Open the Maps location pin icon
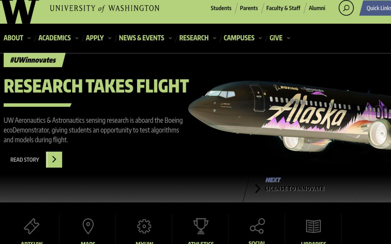Image resolution: width=391 pixels, height=244 pixels. (88, 226)
